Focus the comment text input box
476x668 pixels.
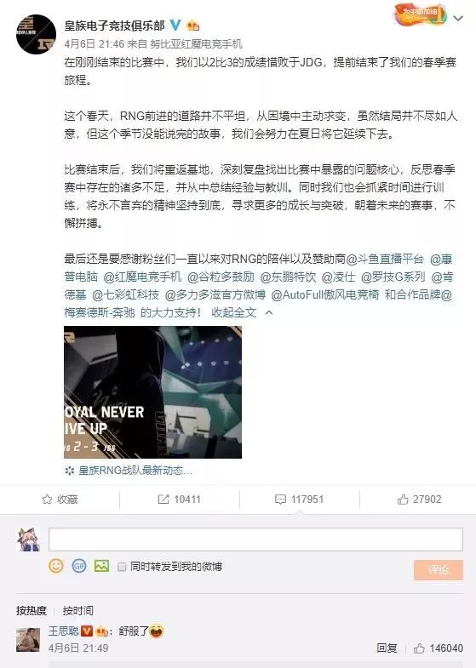255,540
